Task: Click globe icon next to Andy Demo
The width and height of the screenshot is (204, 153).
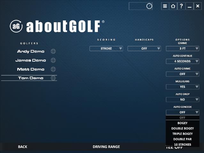Action: click(x=53, y=51)
